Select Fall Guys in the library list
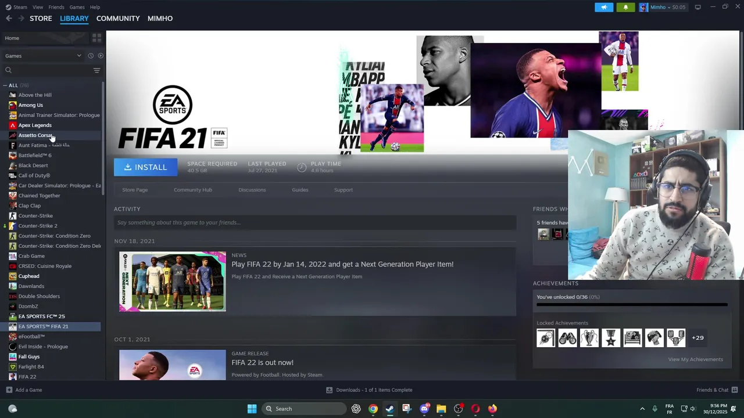744x418 pixels. [x=28, y=356]
